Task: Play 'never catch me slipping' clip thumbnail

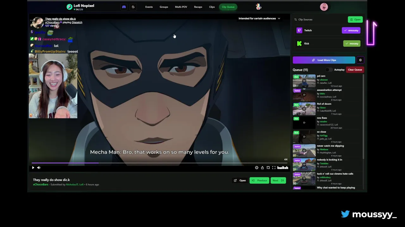Action: pos(304,150)
